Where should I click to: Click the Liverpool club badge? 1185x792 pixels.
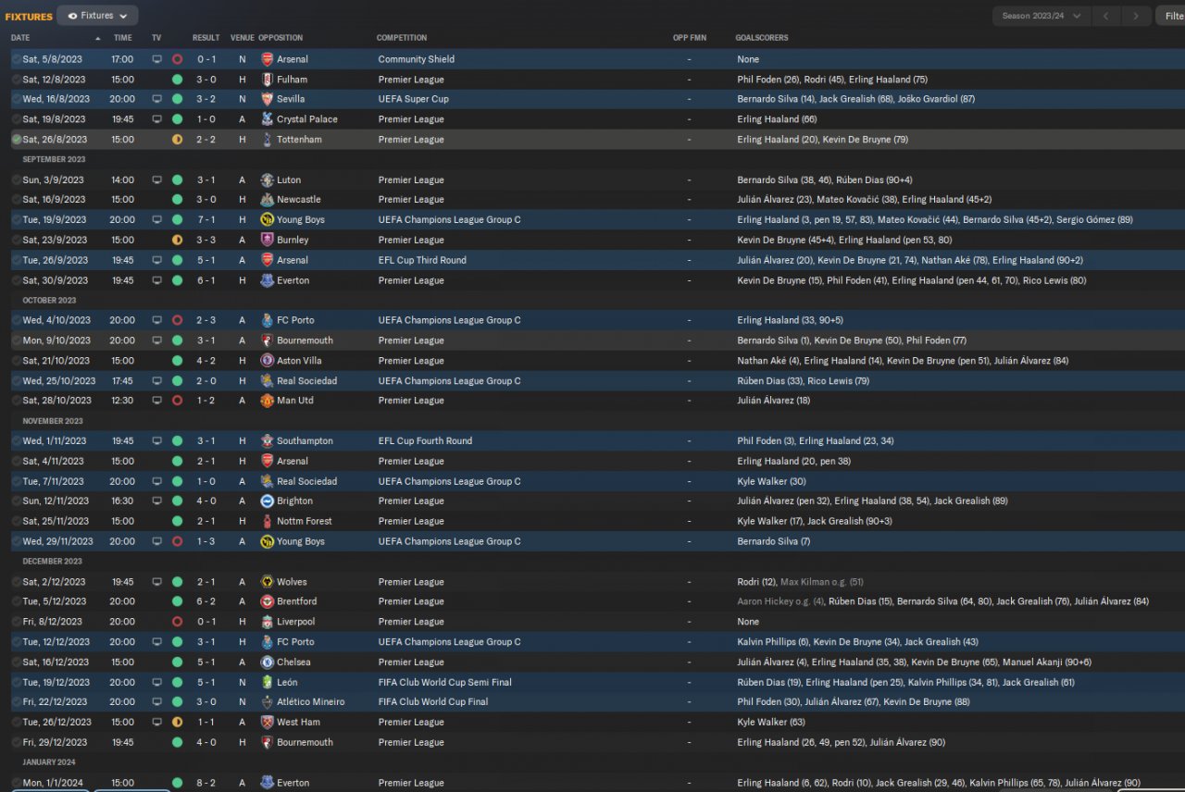[x=268, y=622]
